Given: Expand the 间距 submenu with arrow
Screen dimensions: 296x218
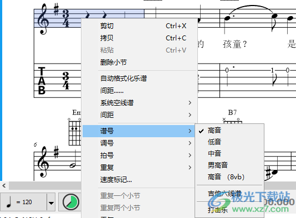Looking at the screenshot, I should [140, 115].
